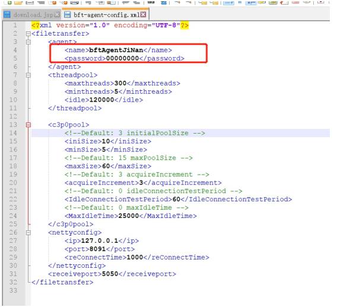Click the disk icon on bft-agent-config.xml tab
Screen dimensions: 353x307
67,15
